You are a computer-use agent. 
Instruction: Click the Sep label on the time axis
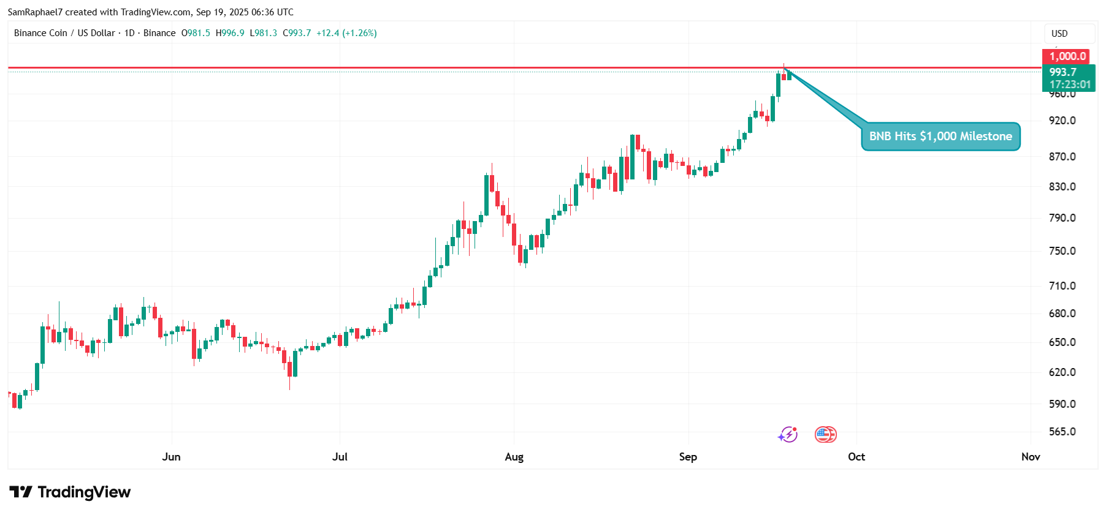click(688, 457)
